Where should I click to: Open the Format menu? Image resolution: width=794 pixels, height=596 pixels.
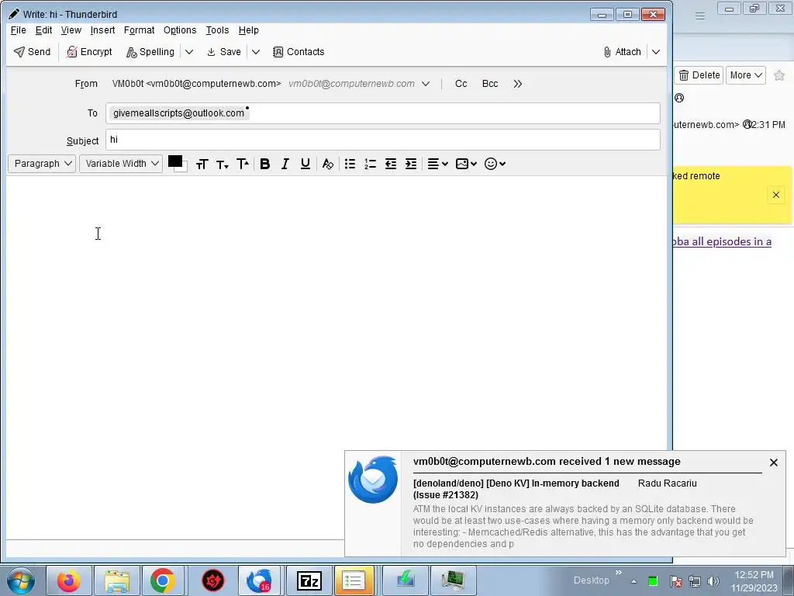(140, 30)
